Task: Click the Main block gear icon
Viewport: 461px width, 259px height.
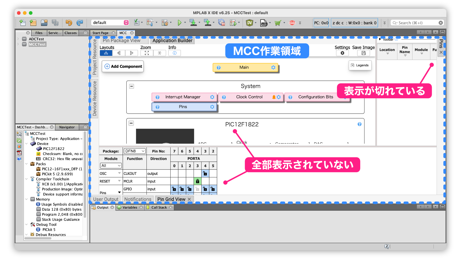Action: coord(273,67)
